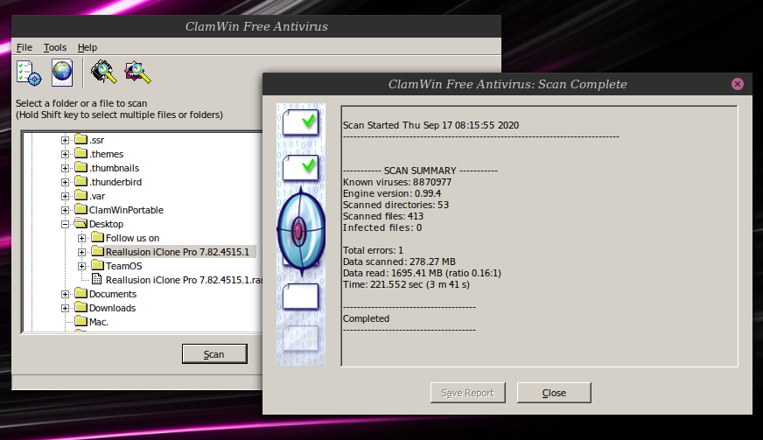Expand the ClamWinPortable folder
Screen dimensions: 763x440
[66, 210]
